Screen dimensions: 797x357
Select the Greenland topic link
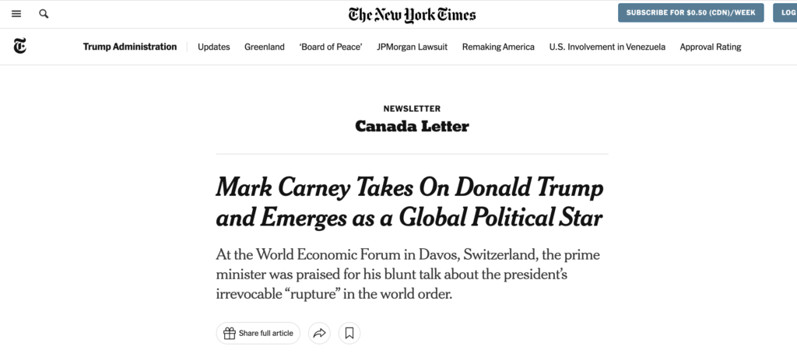265,47
